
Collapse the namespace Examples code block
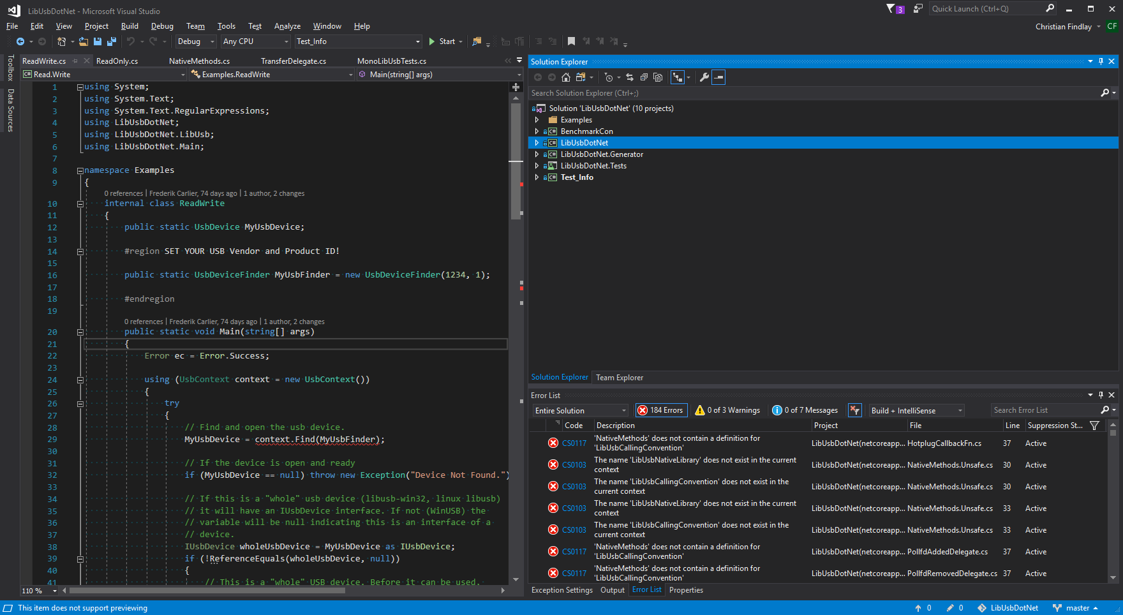click(80, 170)
